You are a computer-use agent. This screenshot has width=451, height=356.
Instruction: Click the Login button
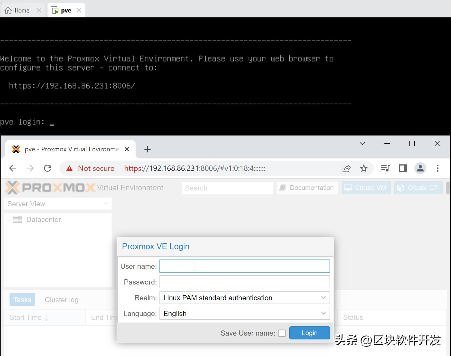309,333
